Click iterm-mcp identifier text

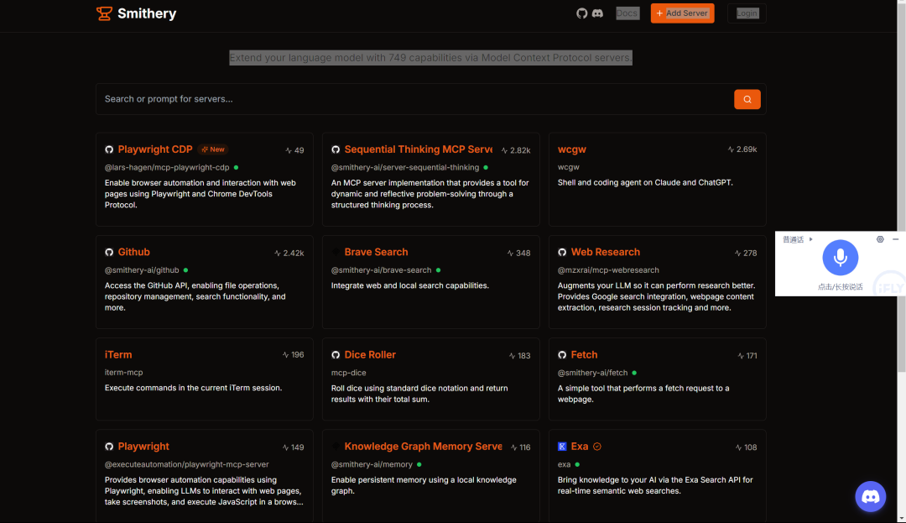point(123,373)
